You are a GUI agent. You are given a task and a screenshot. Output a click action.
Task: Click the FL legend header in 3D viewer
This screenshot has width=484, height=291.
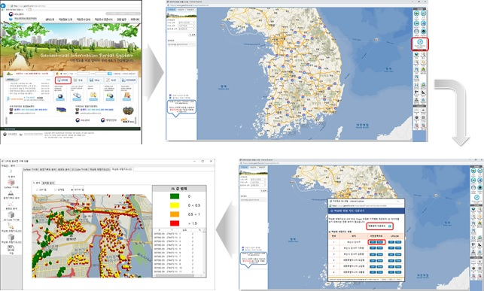tap(179, 189)
